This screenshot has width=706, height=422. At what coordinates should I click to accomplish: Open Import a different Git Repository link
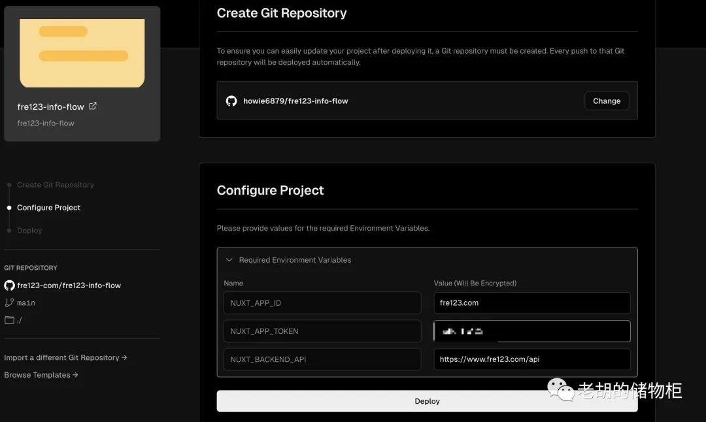[x=66, y=357]
